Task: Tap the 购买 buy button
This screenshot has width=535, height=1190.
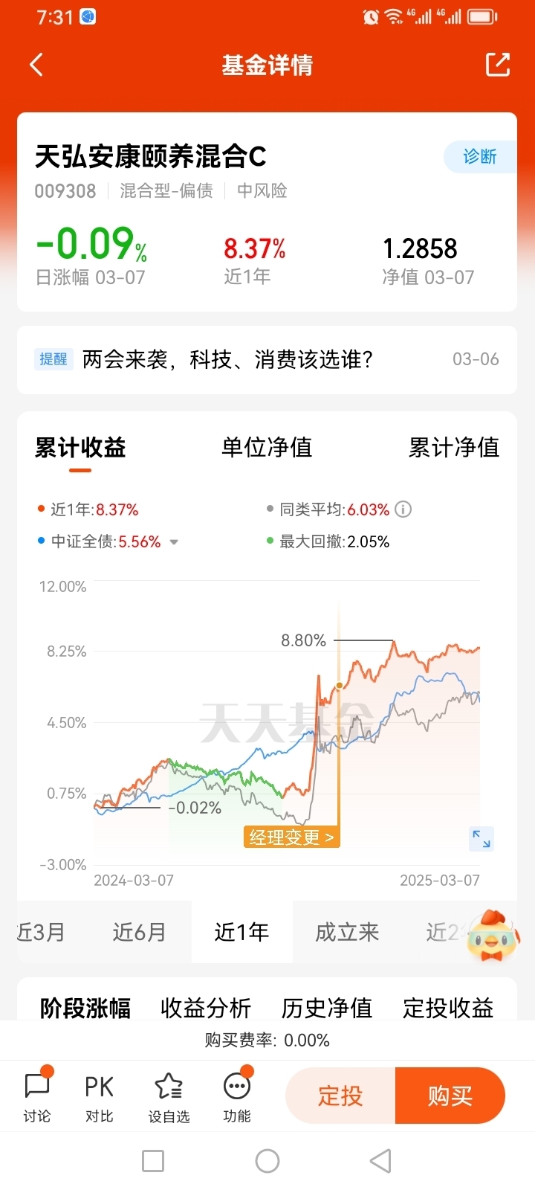Action: coord(450,1096)
